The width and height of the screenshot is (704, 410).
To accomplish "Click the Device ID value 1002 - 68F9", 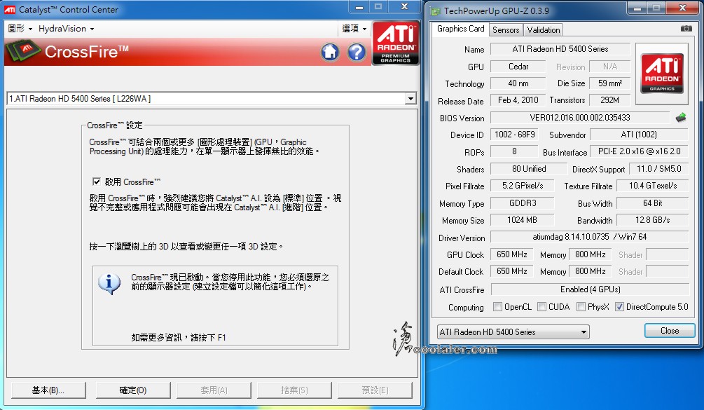I will (x=515, y=135).
